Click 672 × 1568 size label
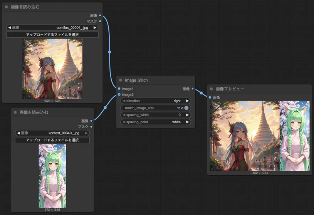This screenshot has height=215, width=314. [x=52, y=210]
